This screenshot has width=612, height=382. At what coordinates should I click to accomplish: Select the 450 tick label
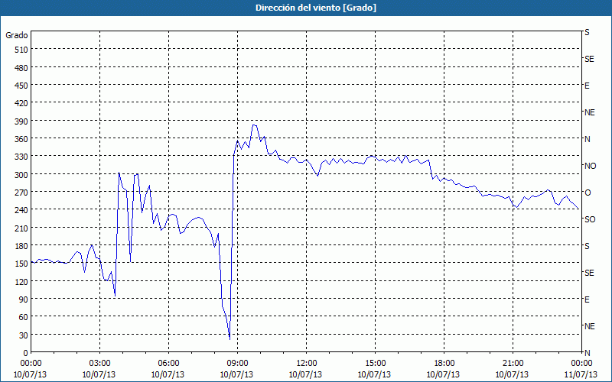[x=21, y=86]
